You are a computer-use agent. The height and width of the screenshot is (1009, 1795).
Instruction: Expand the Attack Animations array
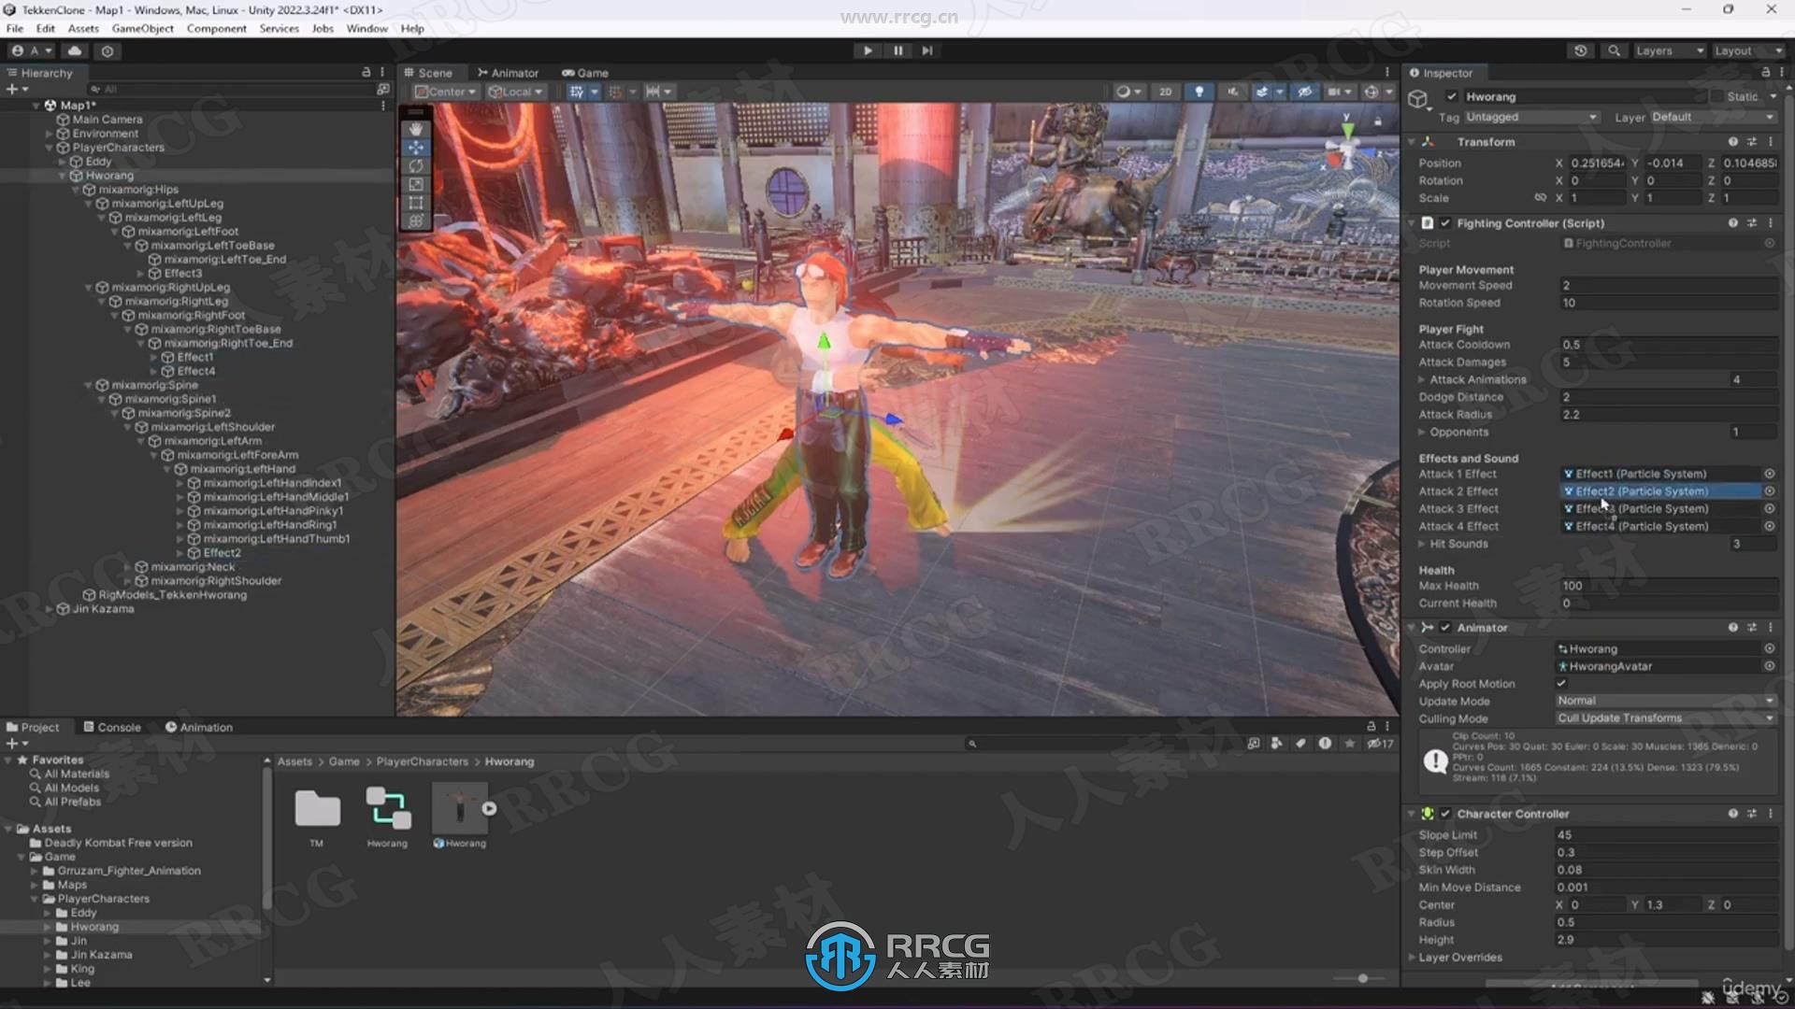1422,379
